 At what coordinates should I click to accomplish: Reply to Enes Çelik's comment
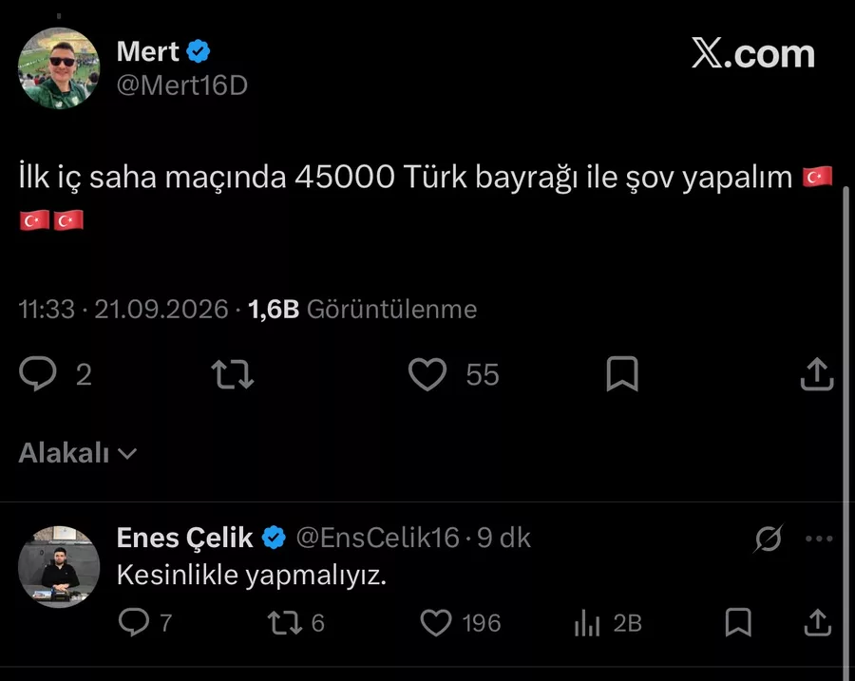tap(134, 622)
